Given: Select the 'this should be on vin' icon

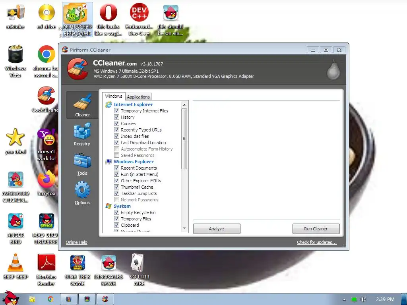Looking at the screenshot, I should click(170, 20).
